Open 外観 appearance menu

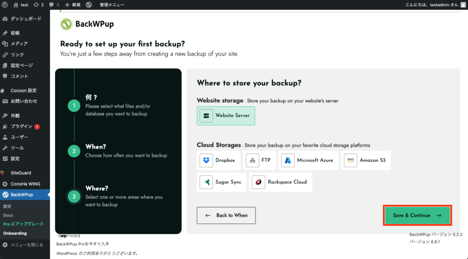pyautogui.click(x=25, y=115)
